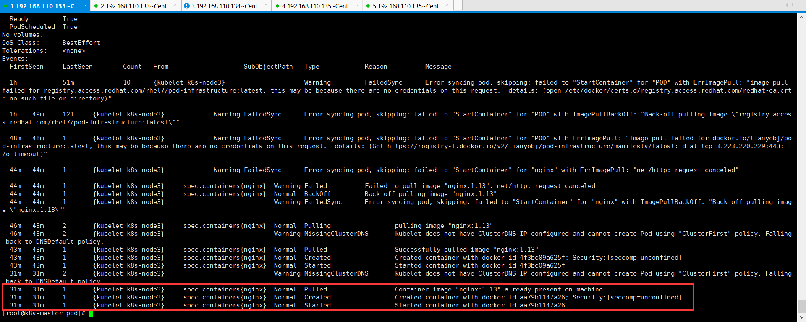Screen dimensions: 806x322
Task: Click the "QoS Class:" label
Action: coord(21,43)
